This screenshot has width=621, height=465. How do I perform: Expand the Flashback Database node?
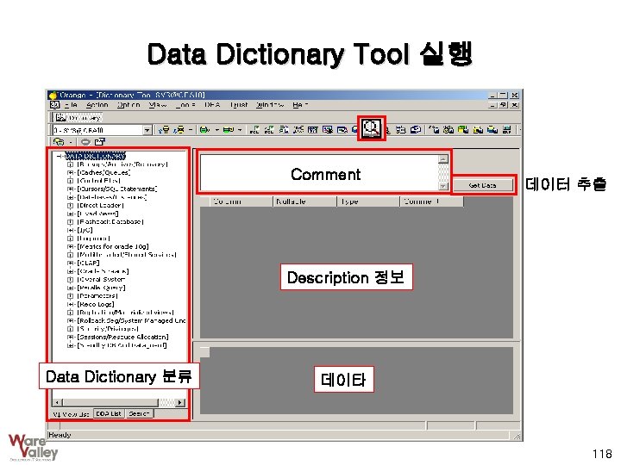70,222
